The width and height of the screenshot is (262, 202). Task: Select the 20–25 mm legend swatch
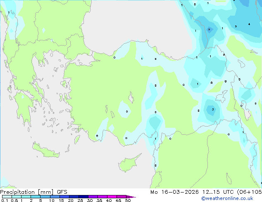click(x=74, y=197)
